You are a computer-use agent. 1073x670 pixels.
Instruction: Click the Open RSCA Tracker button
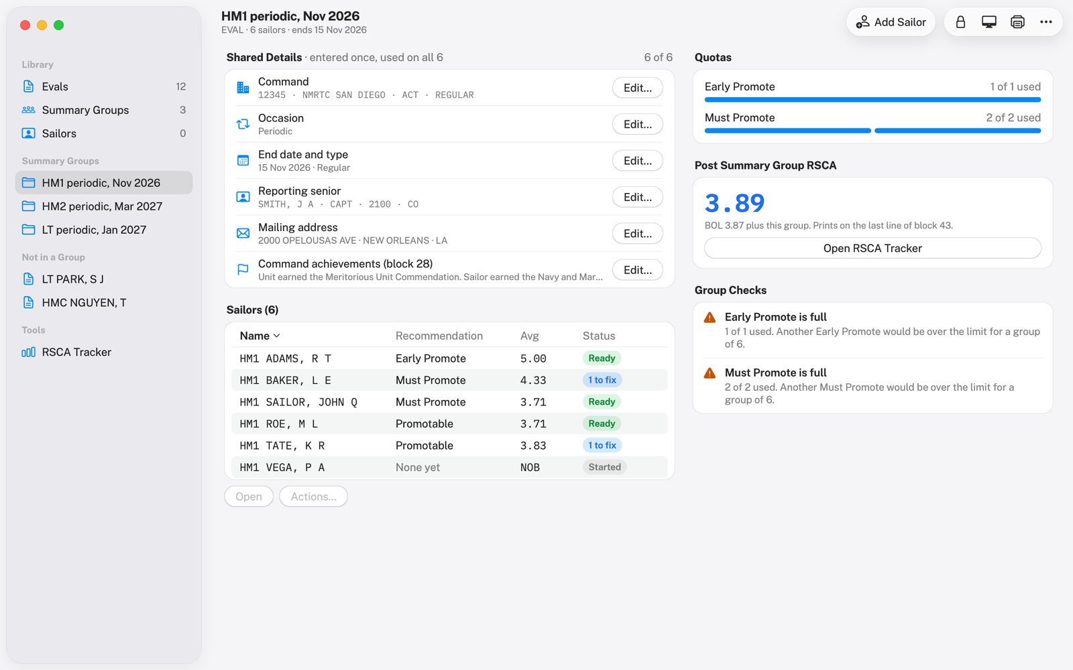tap(872, 248)
